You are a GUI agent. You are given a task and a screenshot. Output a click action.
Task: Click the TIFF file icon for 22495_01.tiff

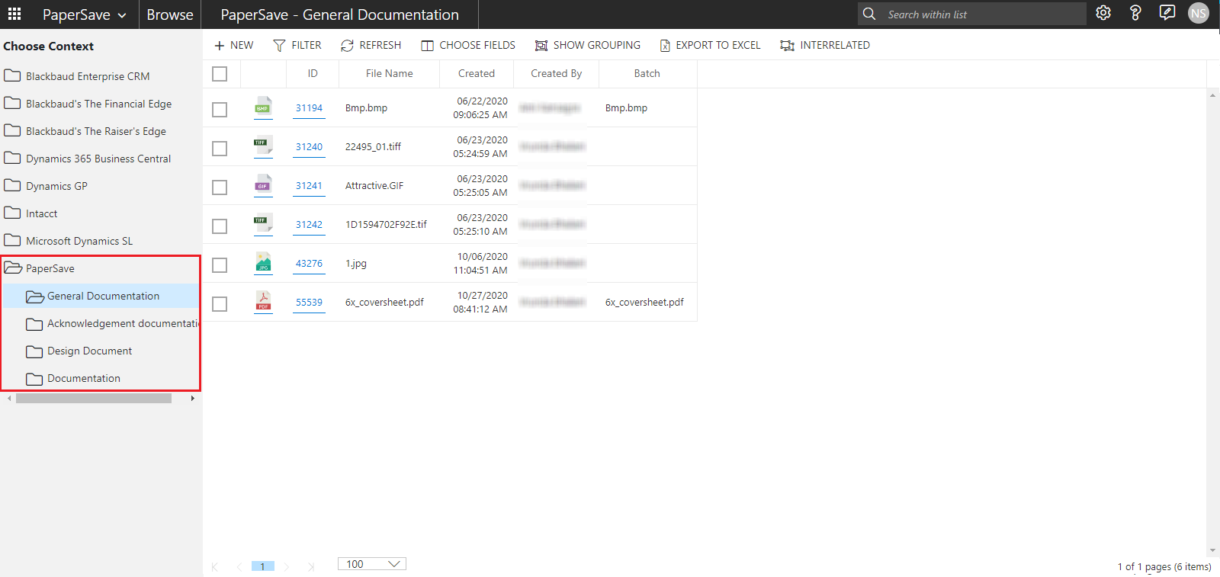click(263, 146)
